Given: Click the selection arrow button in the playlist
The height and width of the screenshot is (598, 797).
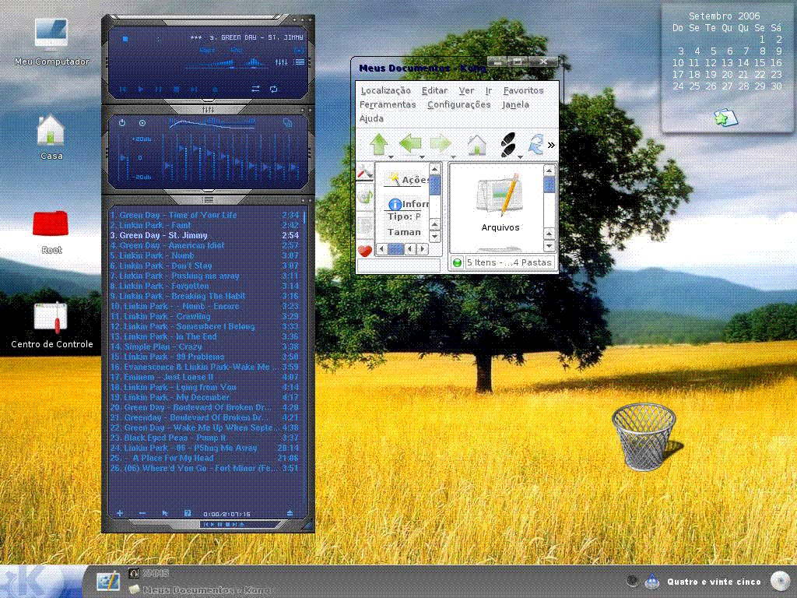Looking at the screenshot, I should pyautogui.click(x=165, y=513).
